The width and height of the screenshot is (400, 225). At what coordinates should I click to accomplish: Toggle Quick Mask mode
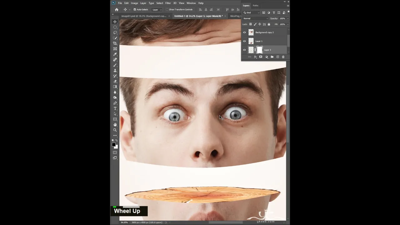pos(115,152)
